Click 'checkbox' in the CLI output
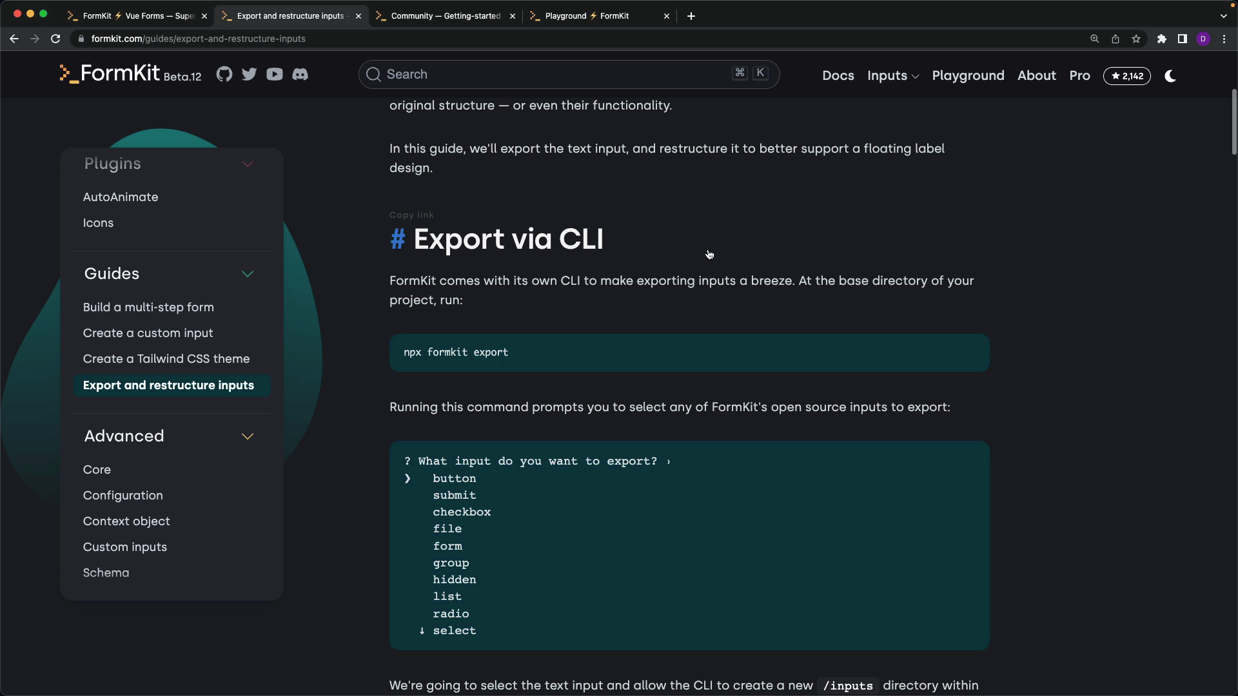The height and width of the screenshot is (696, 1238). tap(462, 512)
